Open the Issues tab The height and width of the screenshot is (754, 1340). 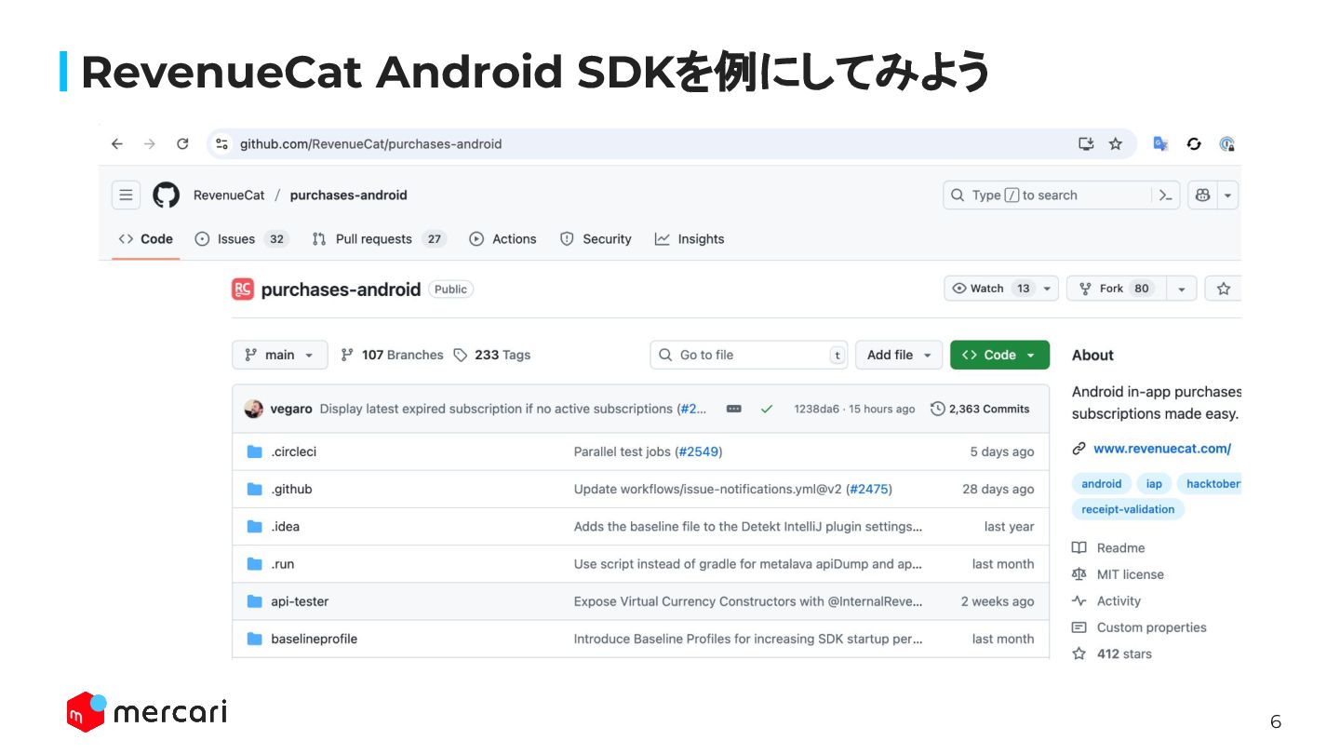click(242, 239)
